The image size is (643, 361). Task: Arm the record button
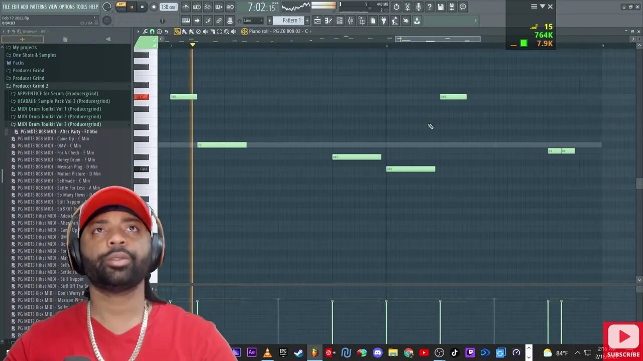coord(154,7)
